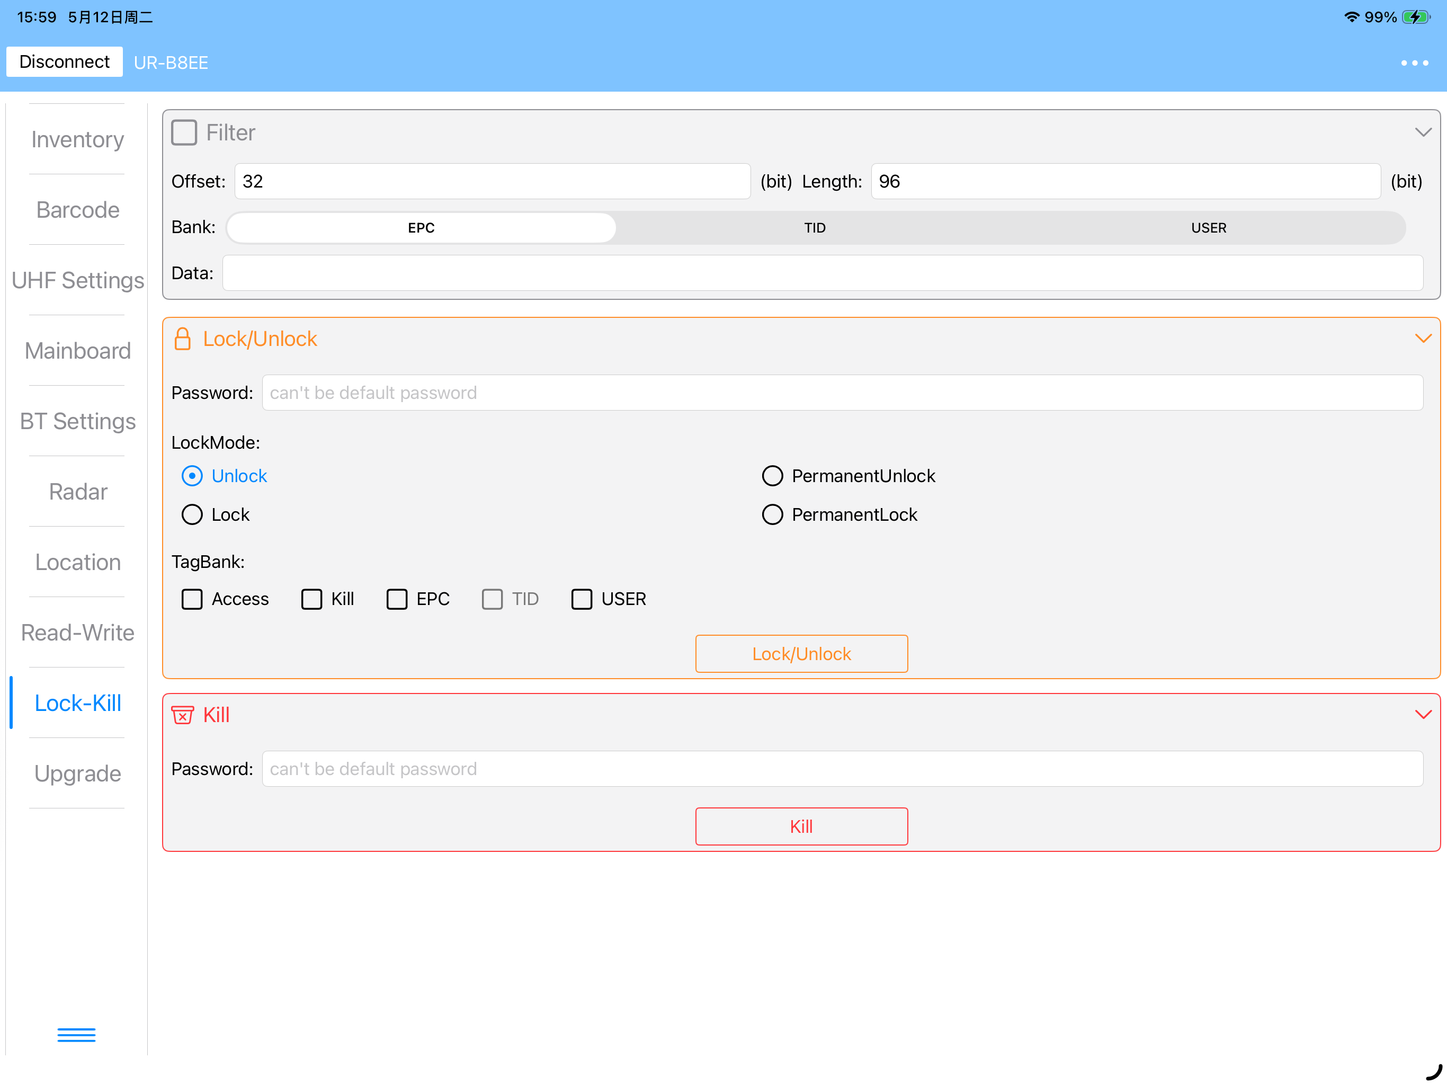
Task: Choose PermanentUnlock lock mode
Action: pos(773,476)
